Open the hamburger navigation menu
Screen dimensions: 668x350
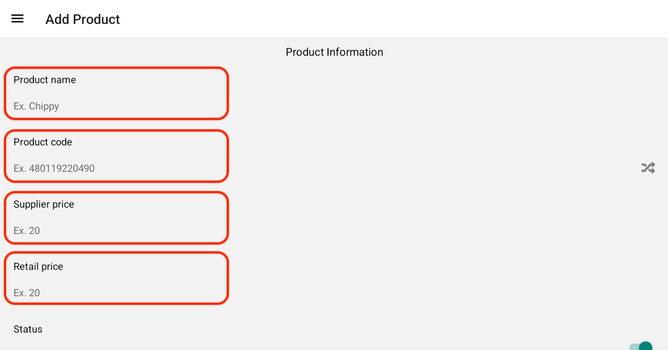pos(17,19)
